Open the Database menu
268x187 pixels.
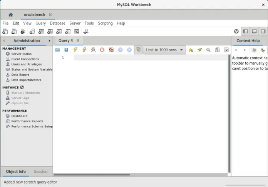coord(58,23)
